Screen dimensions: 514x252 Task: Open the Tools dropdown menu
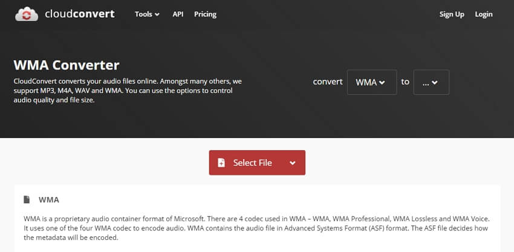[x=147, y=14]
